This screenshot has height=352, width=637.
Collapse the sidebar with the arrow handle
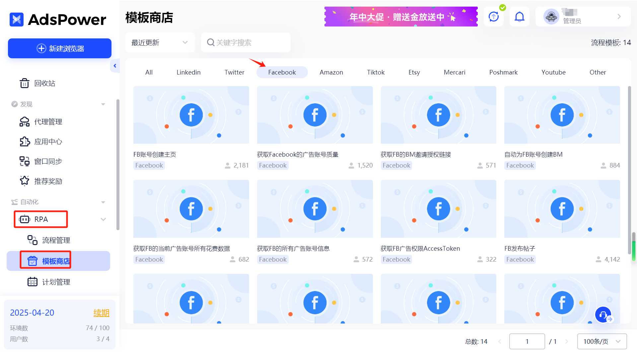[115, 66]
